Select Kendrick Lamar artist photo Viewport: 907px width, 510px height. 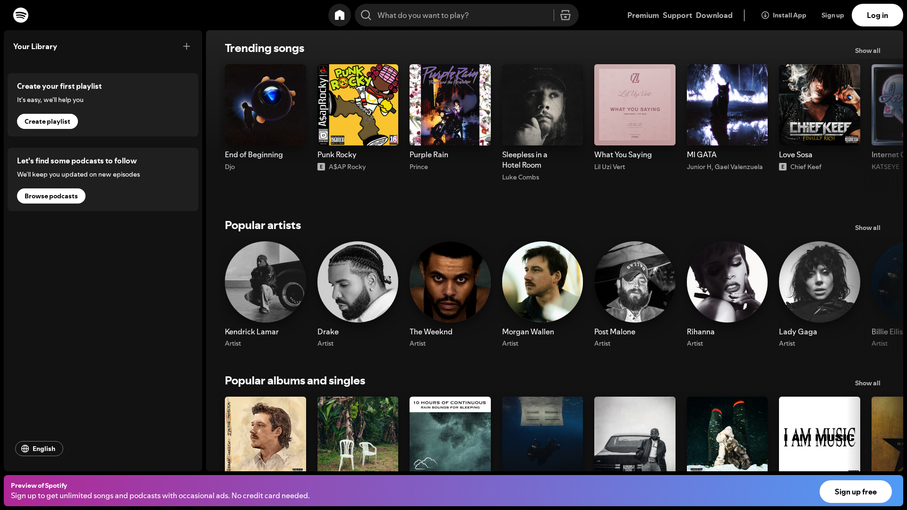pos(265,282)
